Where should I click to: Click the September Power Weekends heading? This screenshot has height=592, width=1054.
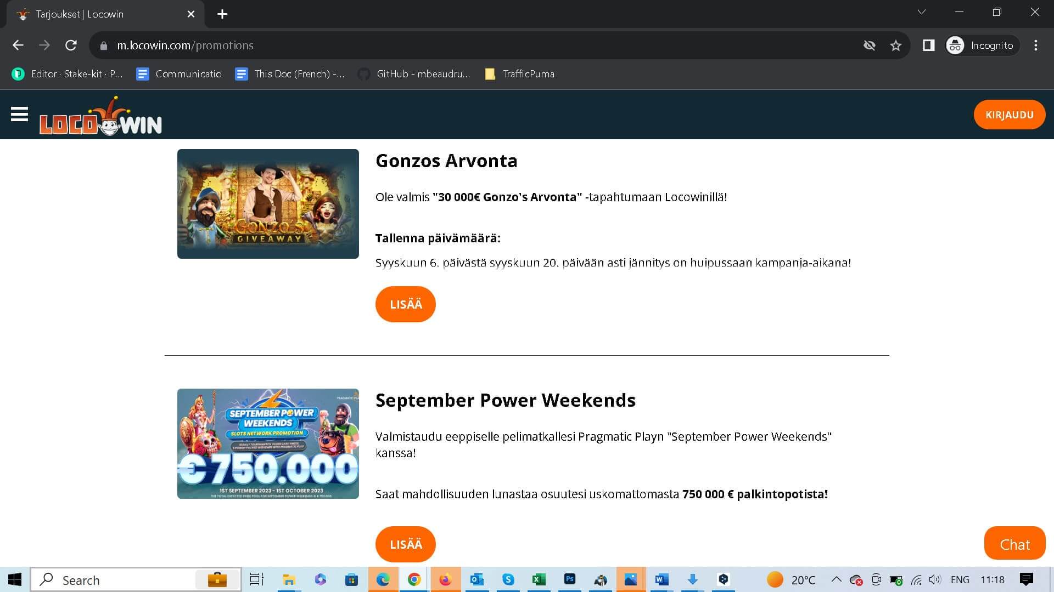coord(506,400)
